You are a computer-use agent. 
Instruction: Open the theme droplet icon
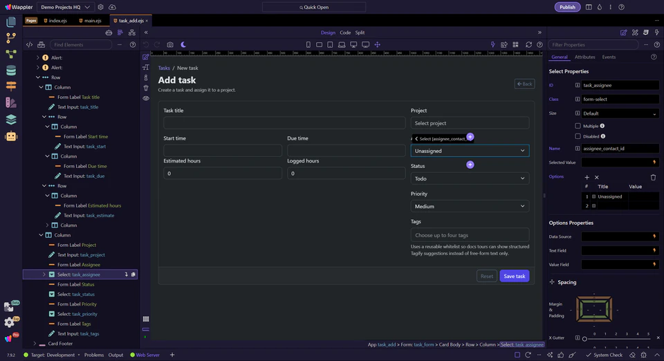coord(600,7)
